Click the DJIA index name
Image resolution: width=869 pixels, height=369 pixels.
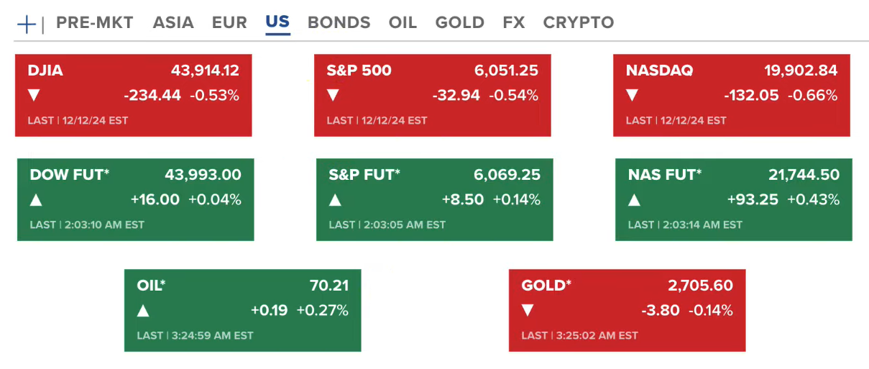pos(45,70)
